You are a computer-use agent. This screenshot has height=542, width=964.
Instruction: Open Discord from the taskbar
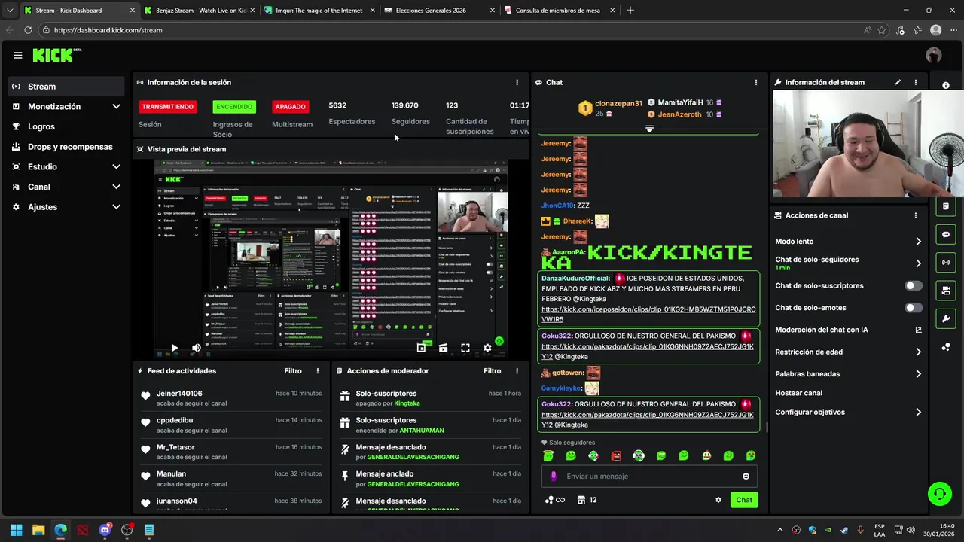[105, 530]
